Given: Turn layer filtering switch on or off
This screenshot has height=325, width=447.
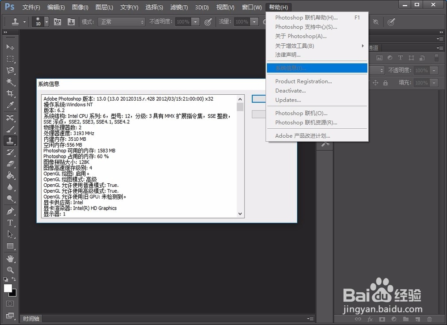Looking at the screenshot, I should pos(436,58).
